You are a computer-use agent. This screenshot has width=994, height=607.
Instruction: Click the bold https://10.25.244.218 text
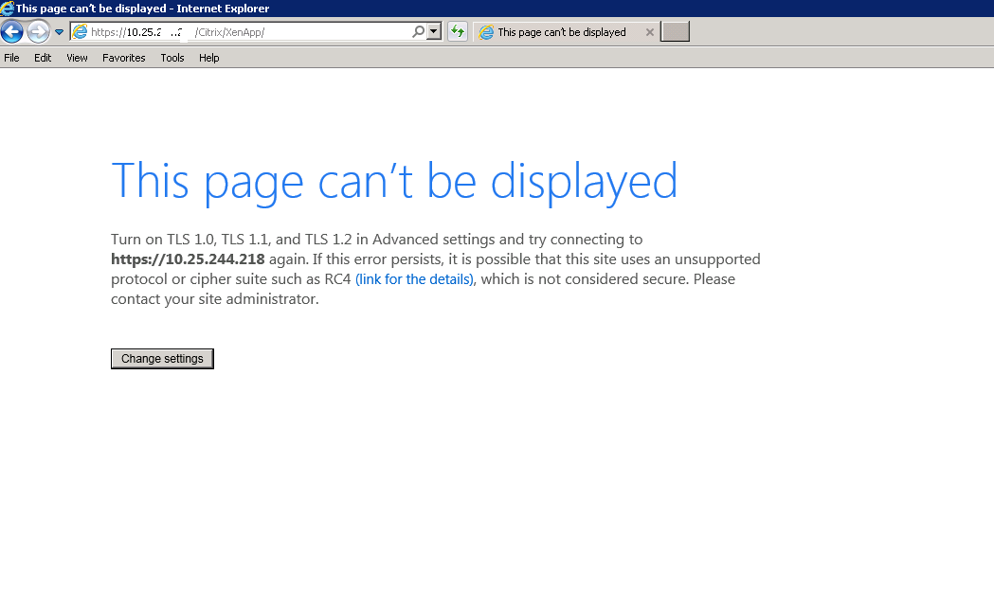pyautogui.click(x=188, y=259)
